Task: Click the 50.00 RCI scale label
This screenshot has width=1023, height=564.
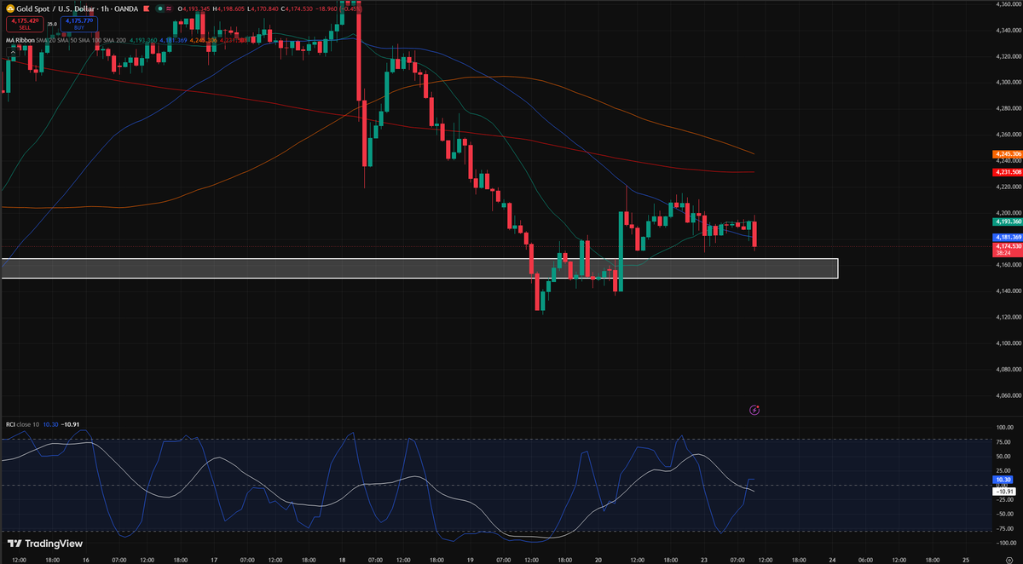Action: pyautogui.click(x=1003, y=457)
